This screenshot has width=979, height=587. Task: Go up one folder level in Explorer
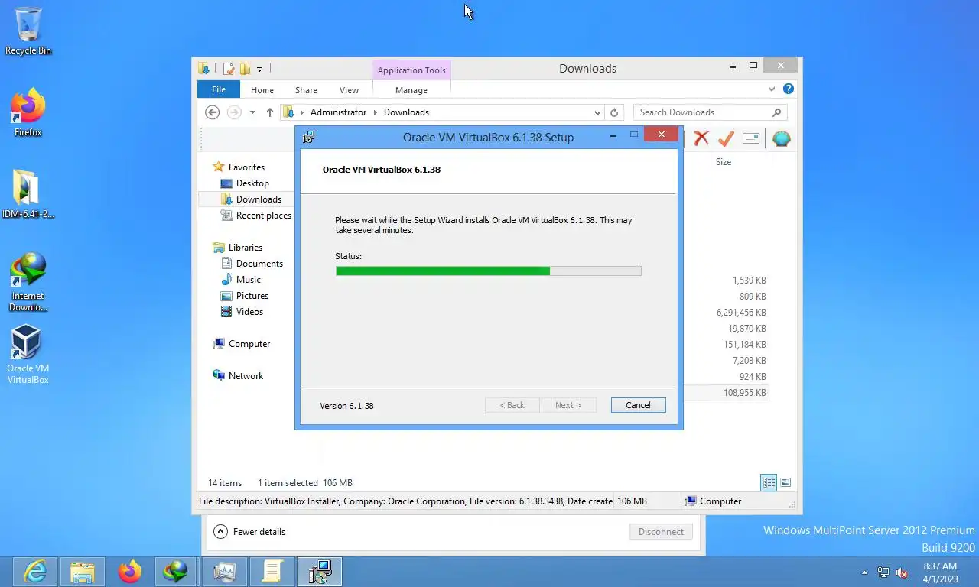pyautogui.click(x=270, y=112)
